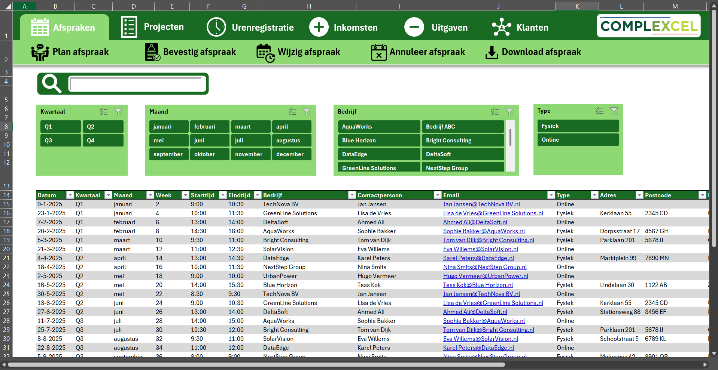Toggle multi-select in Type slicer
Screen dimensions: 718x370
click(599, 111)
